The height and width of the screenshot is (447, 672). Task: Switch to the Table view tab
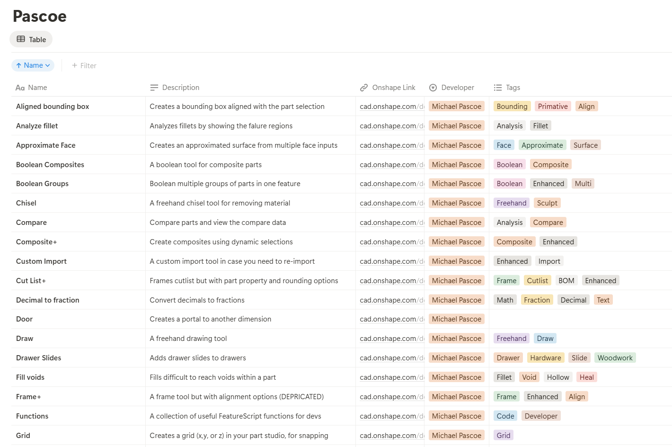(31, 39)
